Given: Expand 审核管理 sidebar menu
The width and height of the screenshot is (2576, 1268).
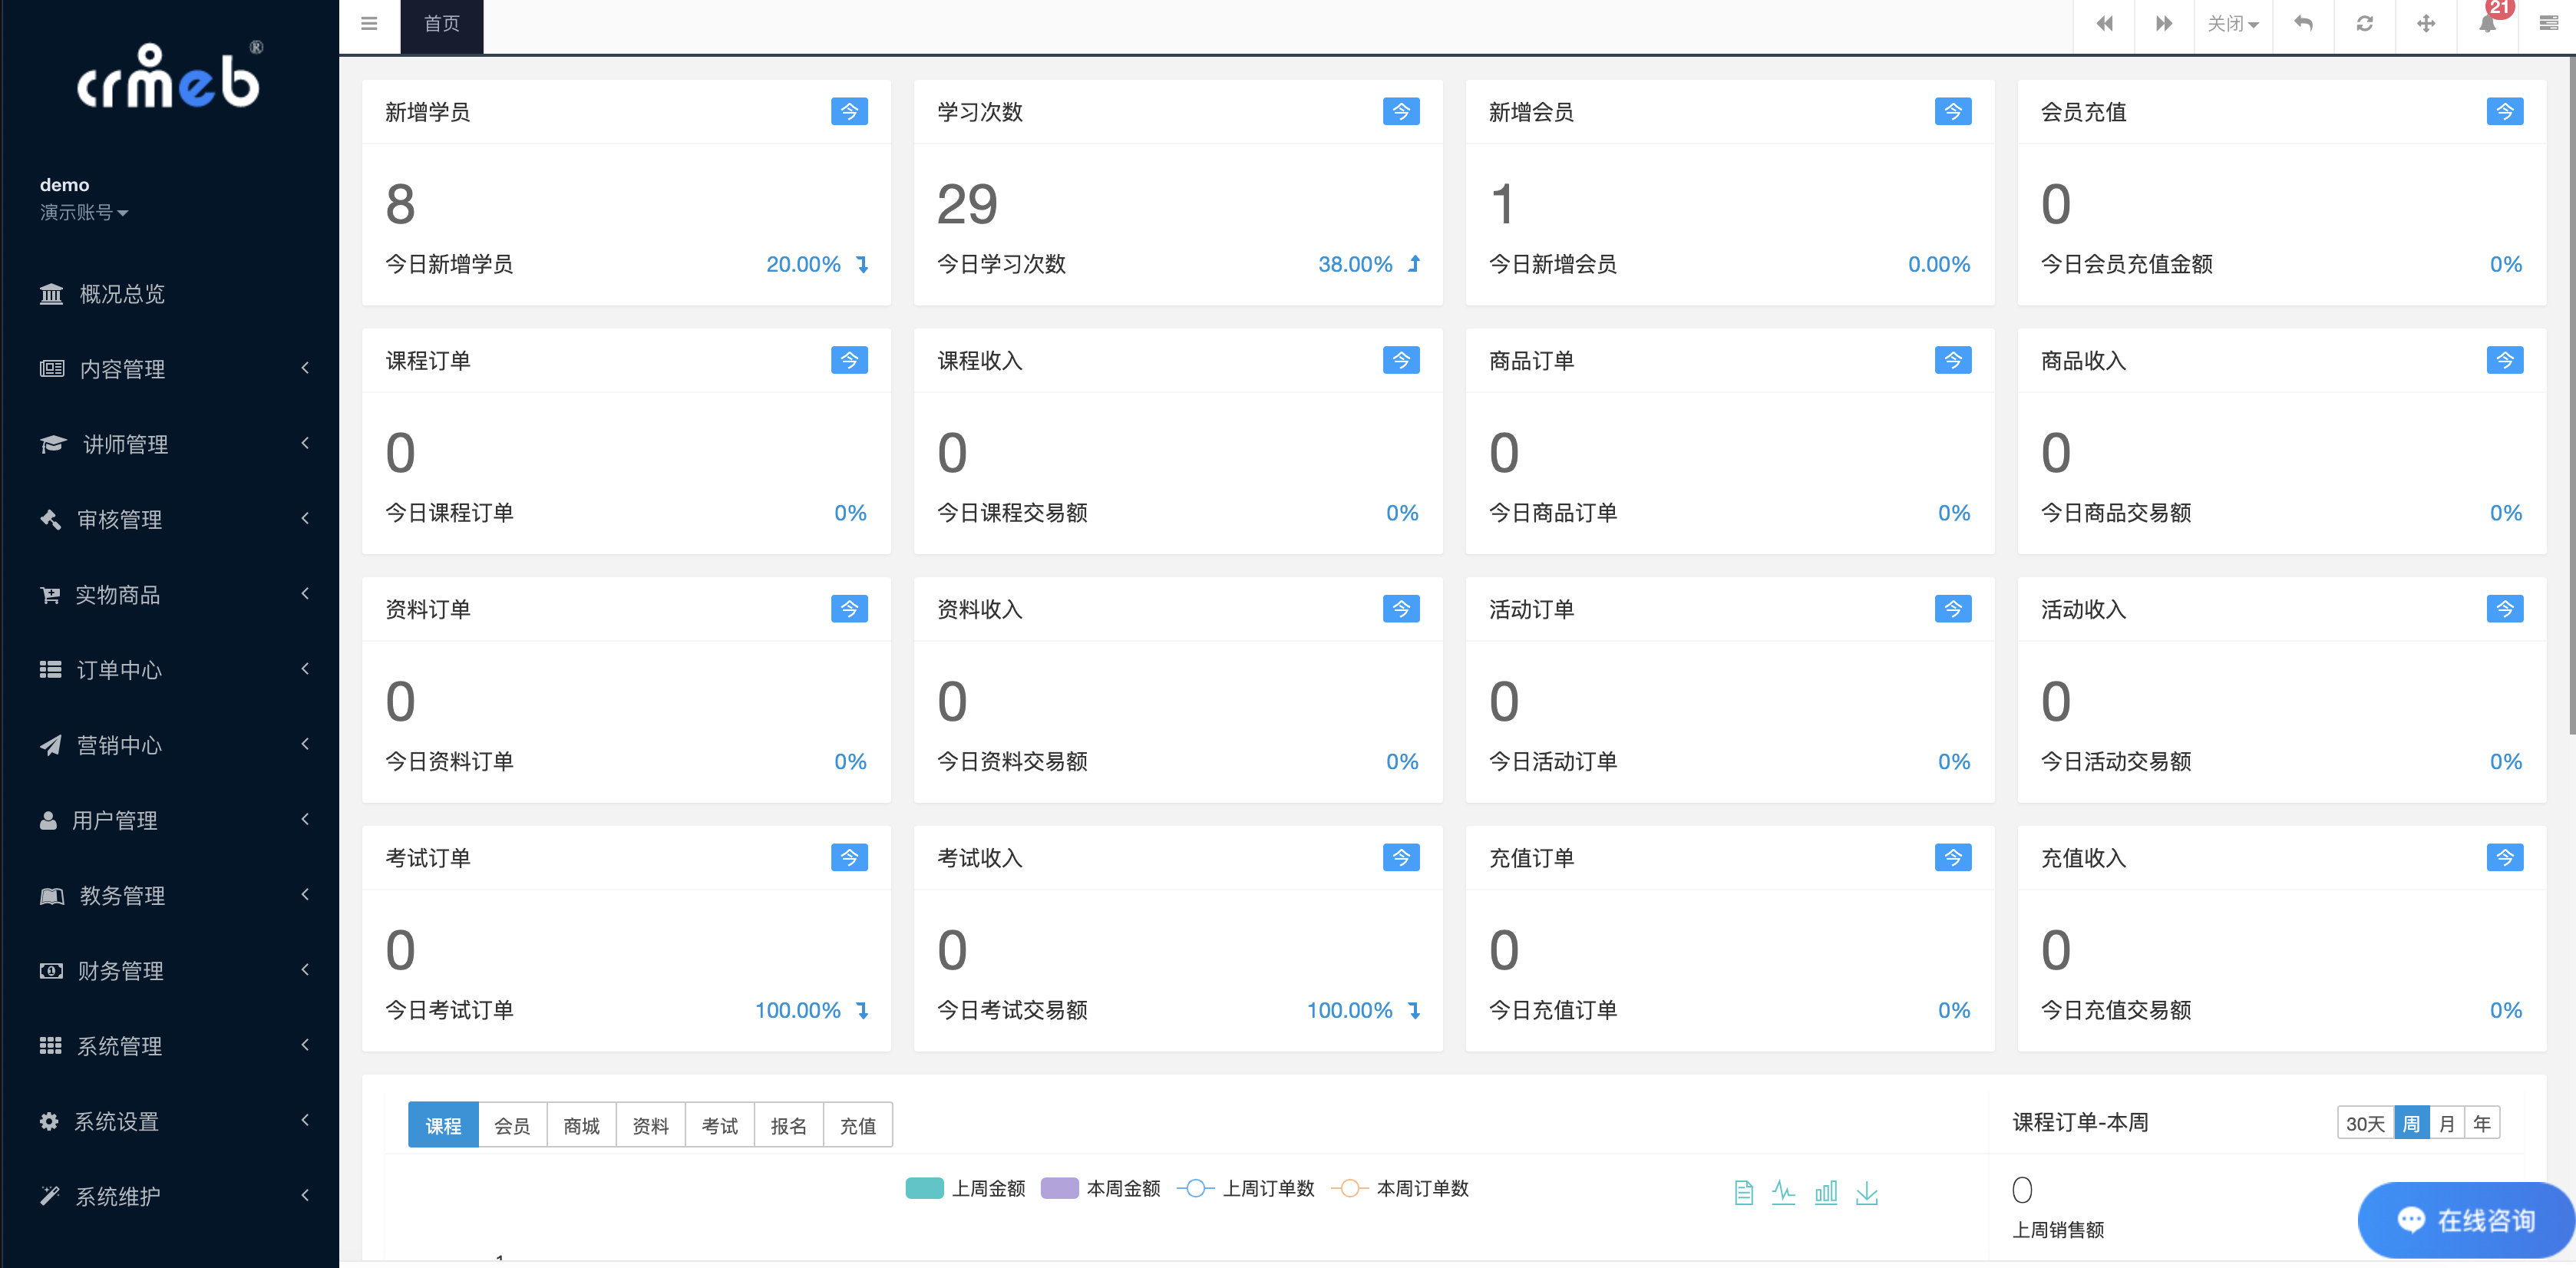Looking at the screenshot, I should tap(170, 519).
